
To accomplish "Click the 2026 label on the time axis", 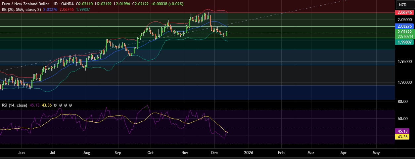I will pyautogui.click(x=248, y=153).
